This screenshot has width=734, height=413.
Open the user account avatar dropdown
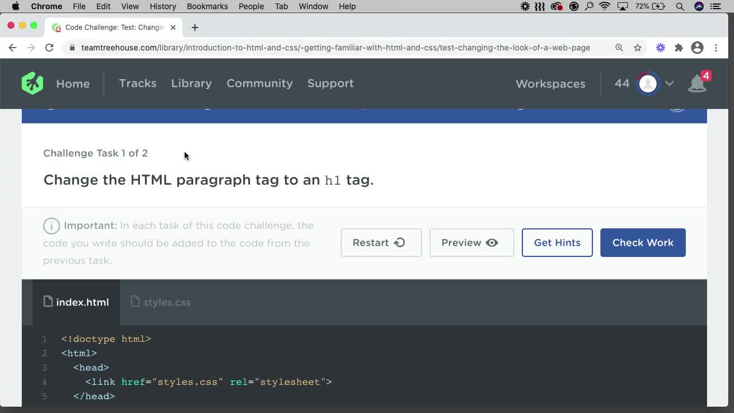(647, 83)
